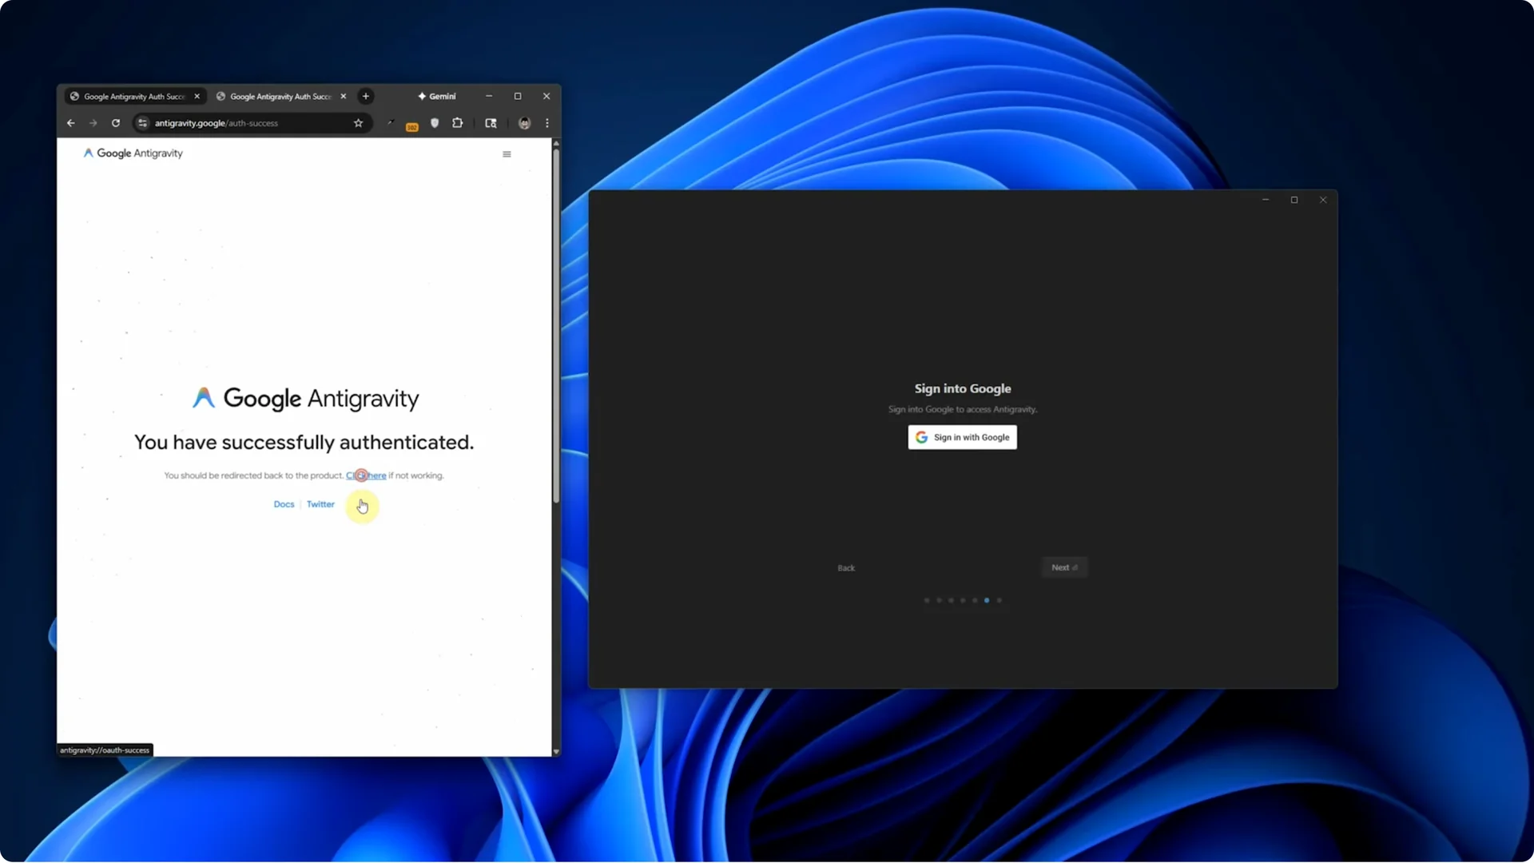
Task: Click the shield extension icon
Action: click(x=435, y=123)
